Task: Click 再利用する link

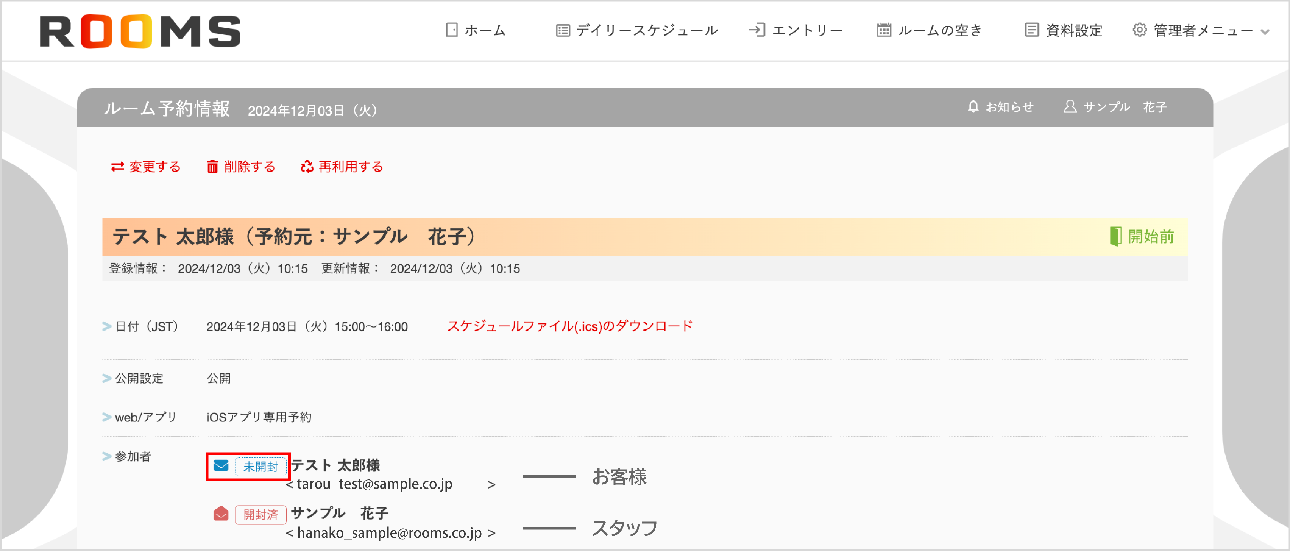Action: coord(351,166)
